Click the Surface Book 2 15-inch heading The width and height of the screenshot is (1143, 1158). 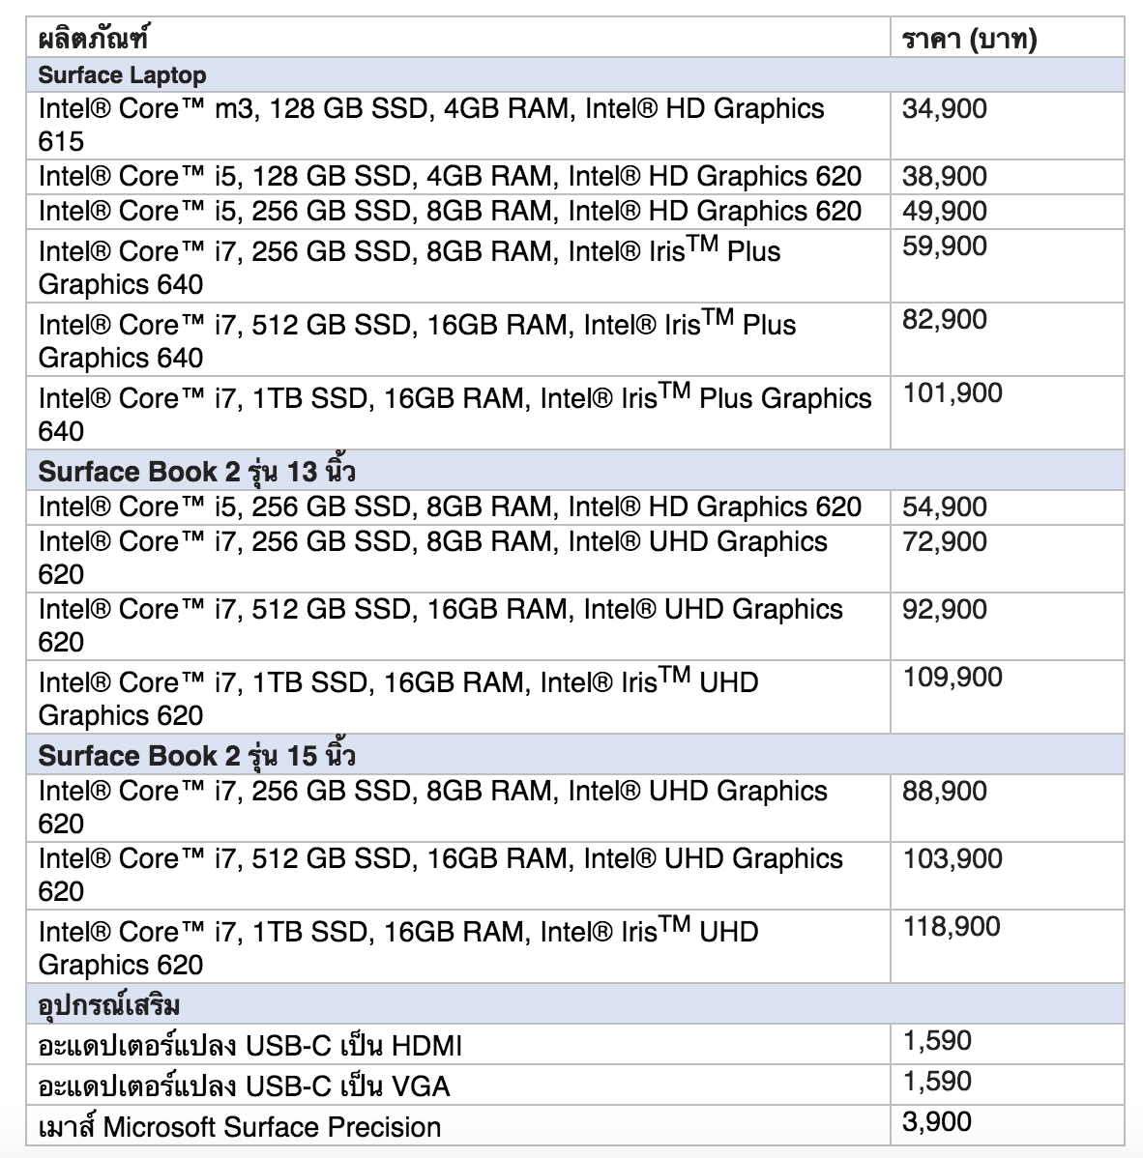197,756
